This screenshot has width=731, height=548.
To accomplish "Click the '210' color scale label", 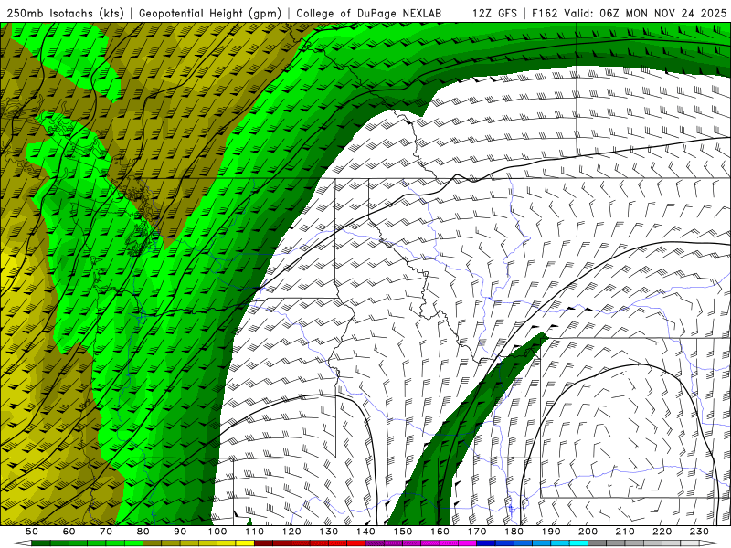I will click(625, 532).
